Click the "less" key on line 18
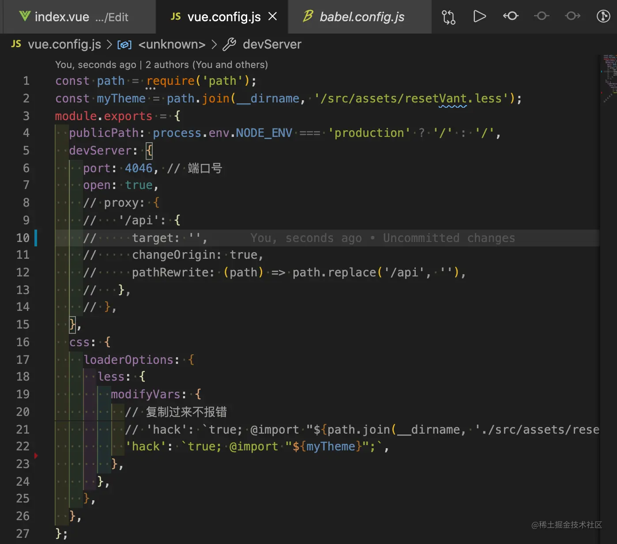This screenshot has height=544, width=617. [111, 377]
